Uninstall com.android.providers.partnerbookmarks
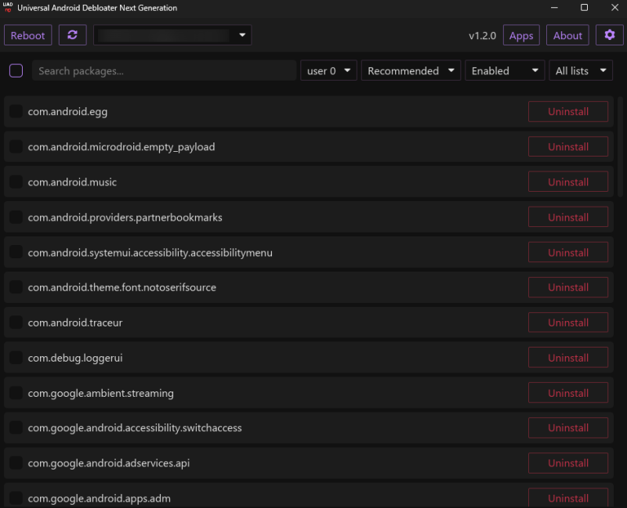The height and width of the screenshot is (508, 627). click(x=568, y=217)
